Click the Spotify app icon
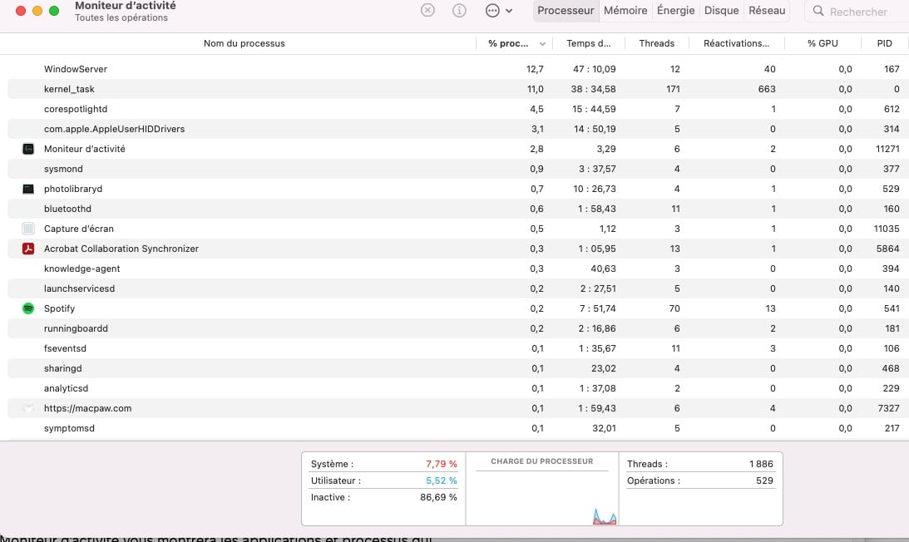Screen dimensions: 909x542 point(27,308)
